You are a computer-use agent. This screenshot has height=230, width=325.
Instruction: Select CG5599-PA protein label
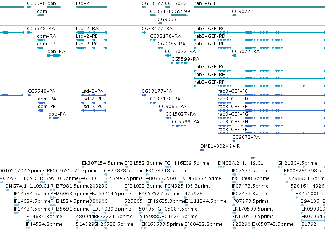click(186, 122)
